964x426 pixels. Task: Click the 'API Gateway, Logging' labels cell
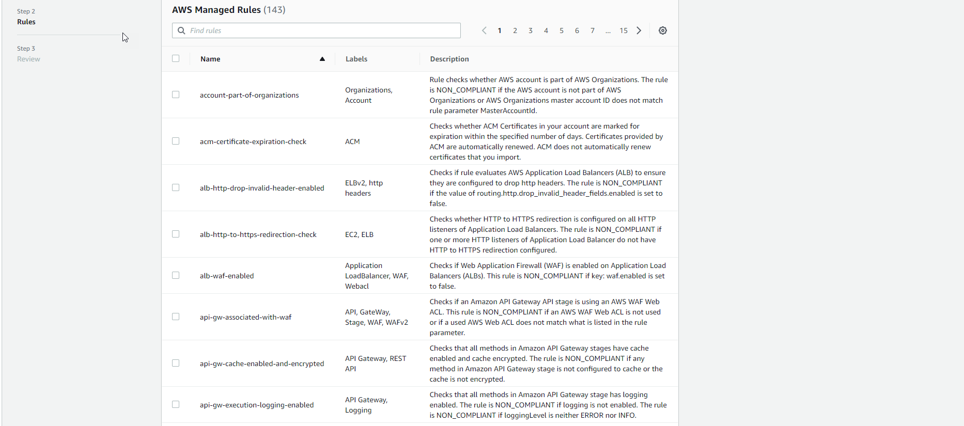366,405
